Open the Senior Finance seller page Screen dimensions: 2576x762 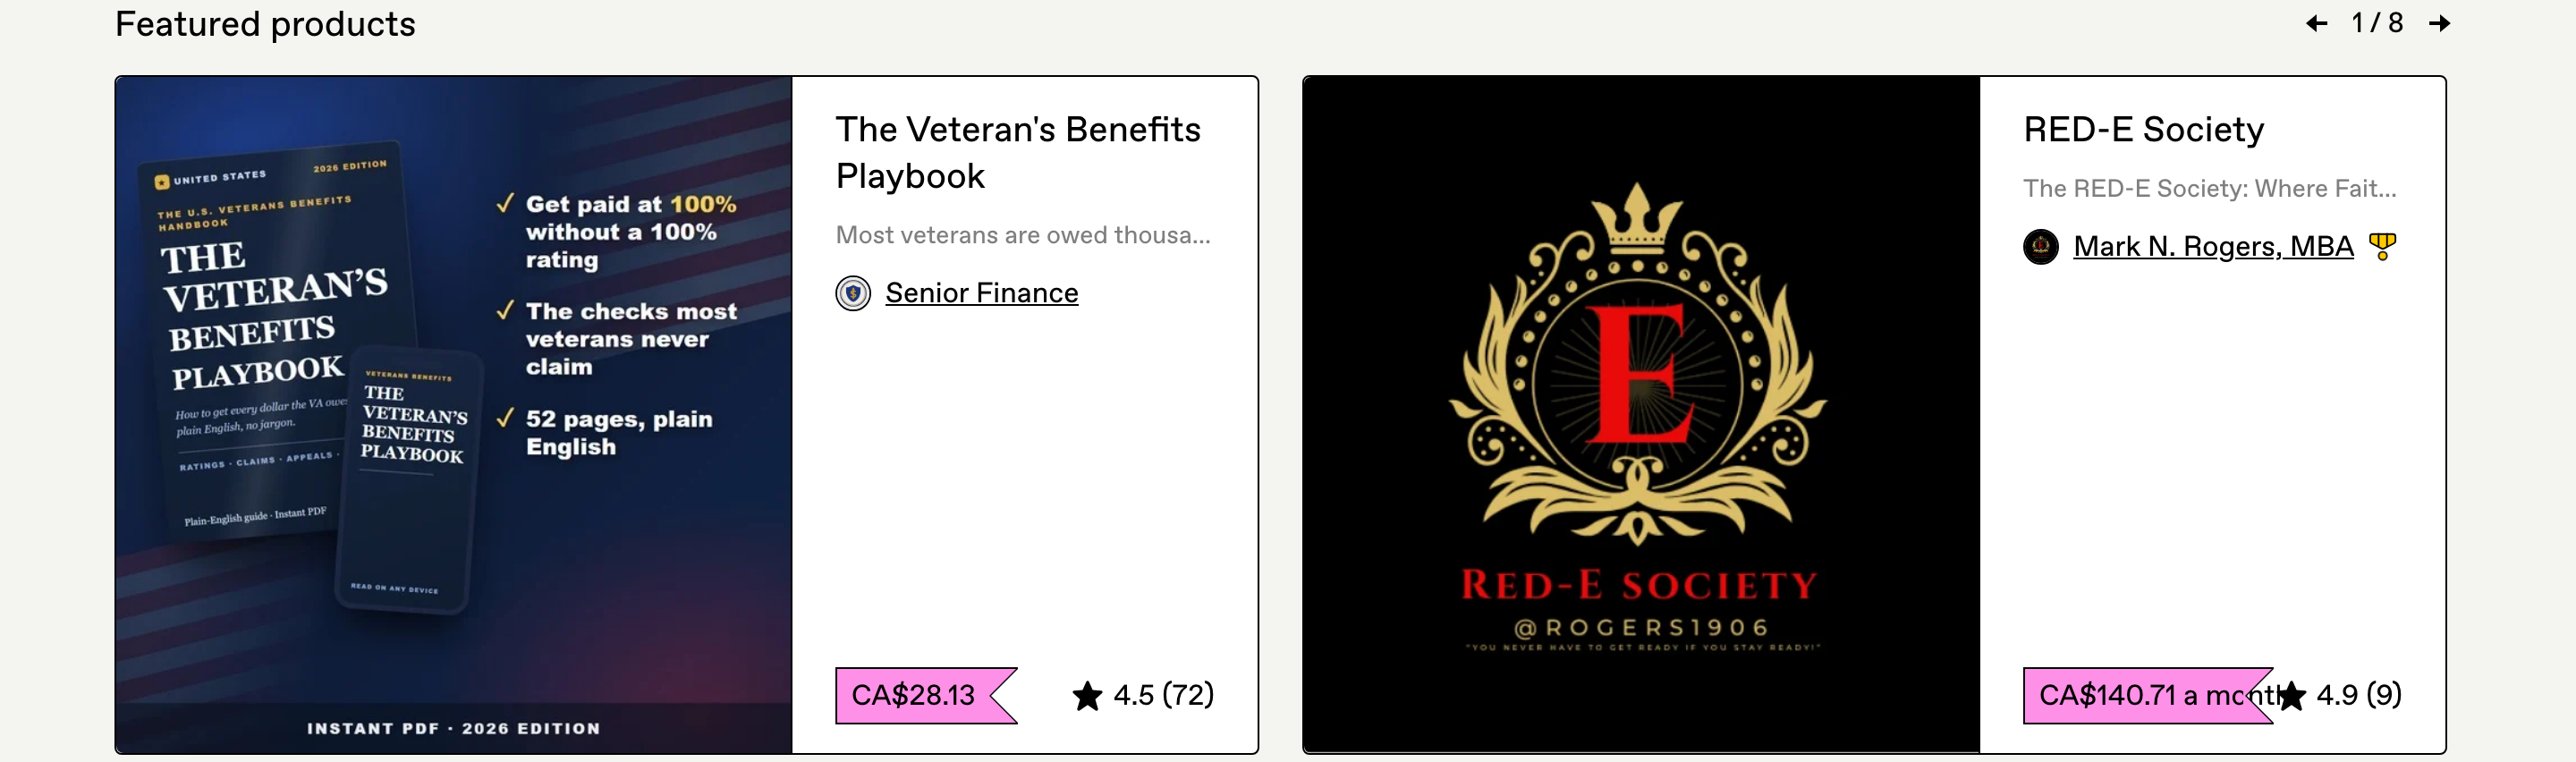click(x=981, y=293)
